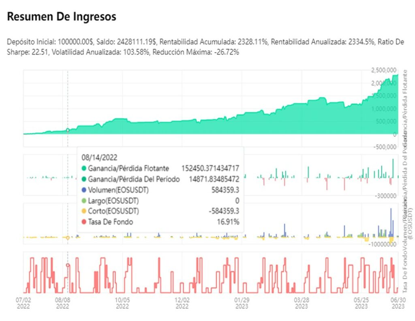This screenshot has height=321, width=415.
Task: Click the 03/28 2023 x-axis label
Action: [x=302, y=303]
